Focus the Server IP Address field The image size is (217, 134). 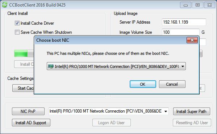pyautogui.click(x=184, y=22)
